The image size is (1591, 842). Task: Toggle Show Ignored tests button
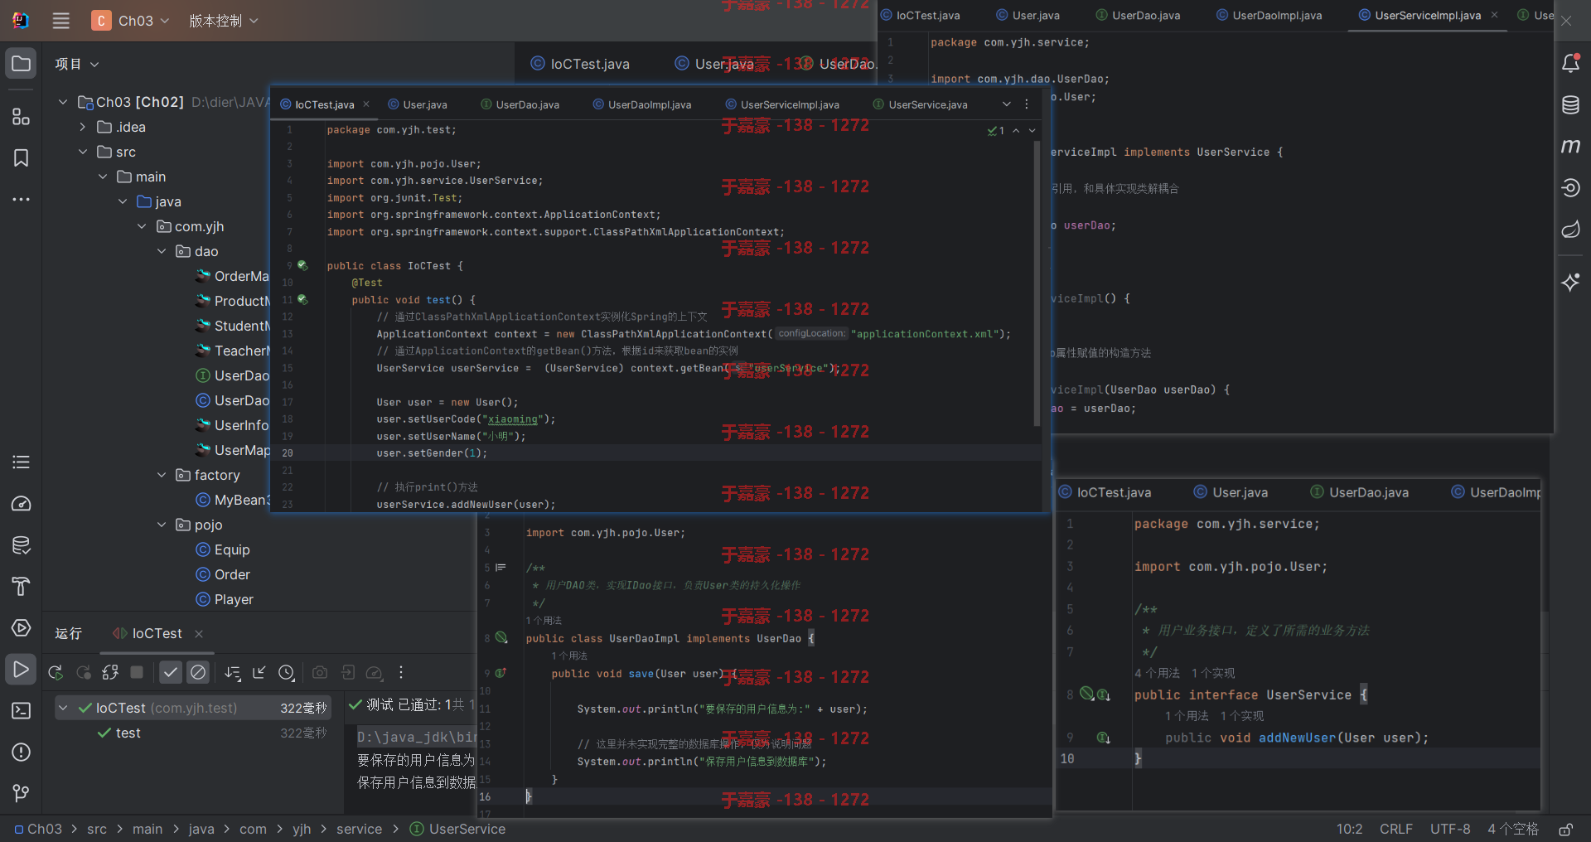tap(197, 672)
